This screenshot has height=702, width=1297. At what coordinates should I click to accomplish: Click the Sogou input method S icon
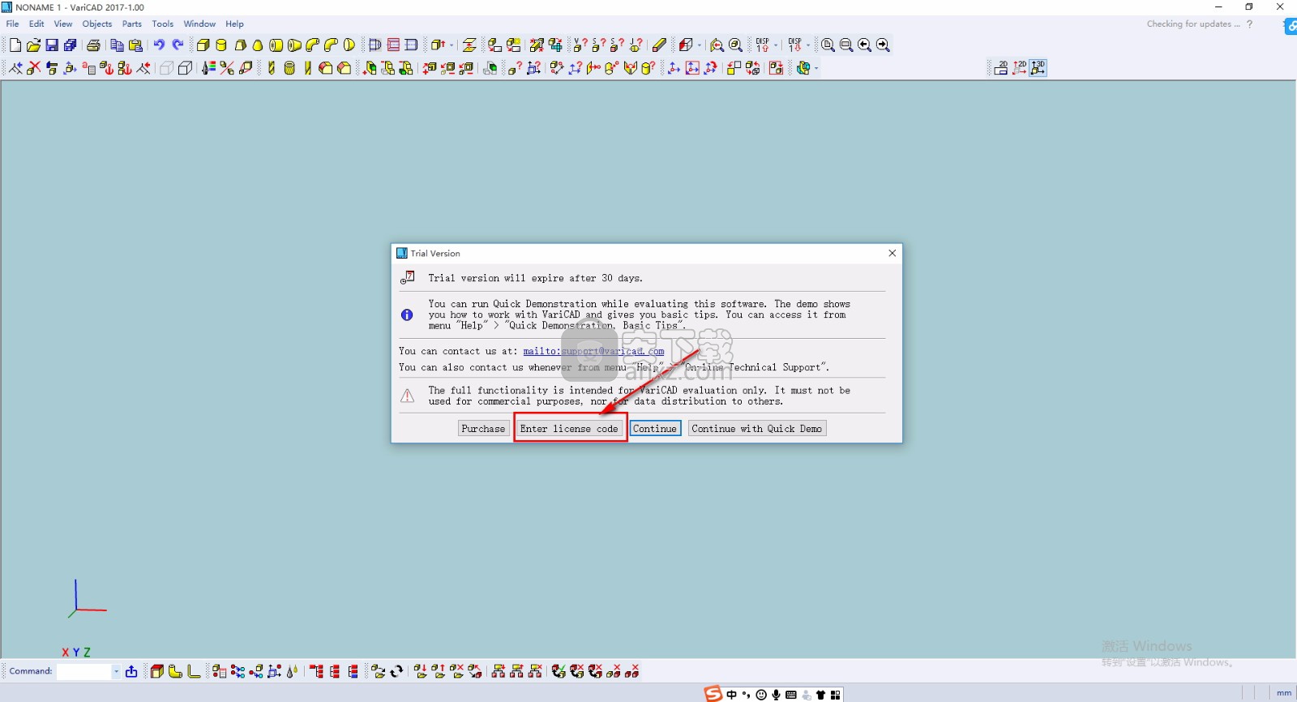(x=713, y=694)
